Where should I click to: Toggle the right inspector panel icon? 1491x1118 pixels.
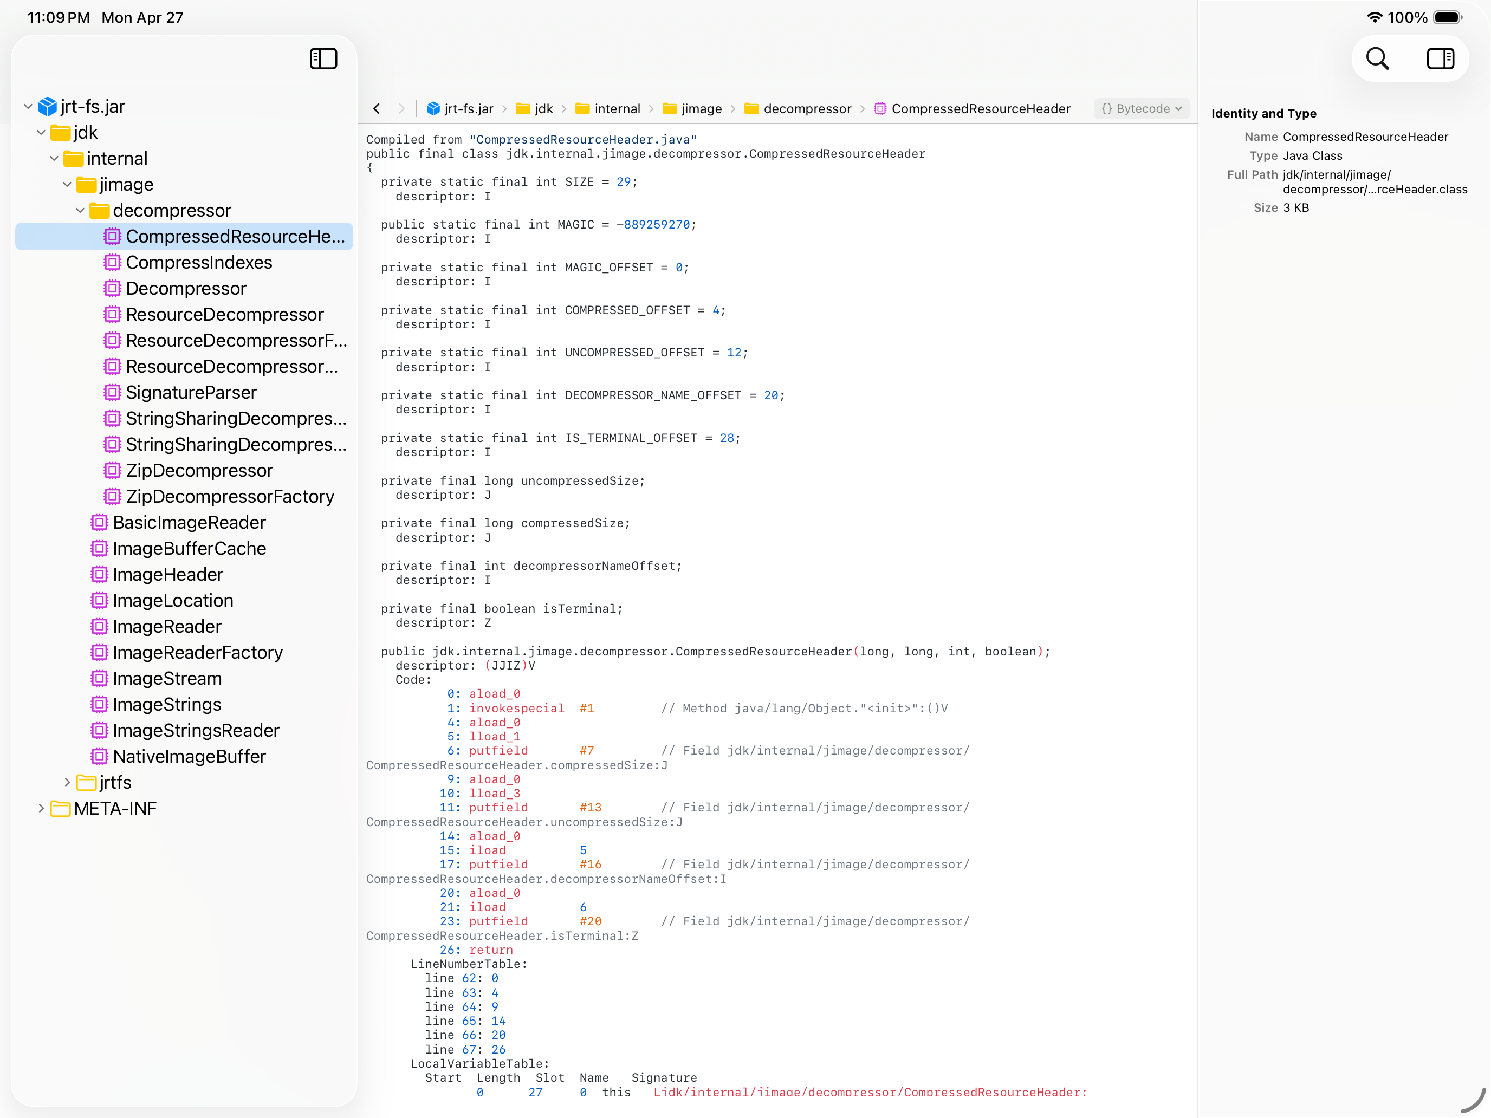pos(1440,58)
